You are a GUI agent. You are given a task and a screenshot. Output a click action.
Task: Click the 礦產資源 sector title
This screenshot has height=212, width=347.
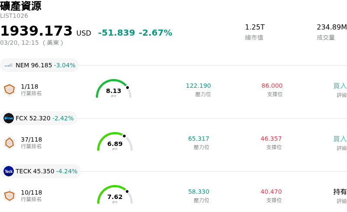pos(21,6)
